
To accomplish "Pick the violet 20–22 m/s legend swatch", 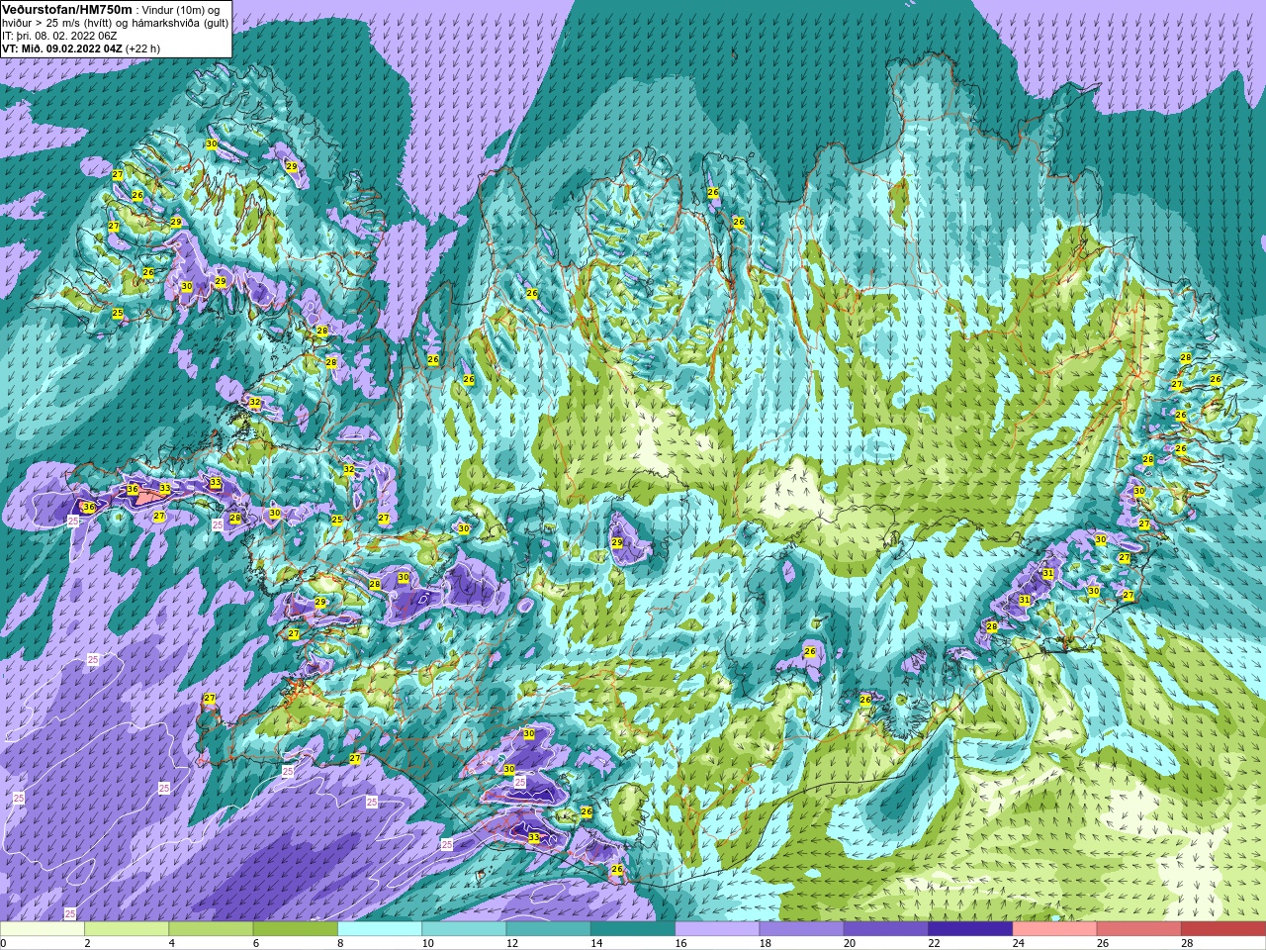I will [x=886, y=929].
